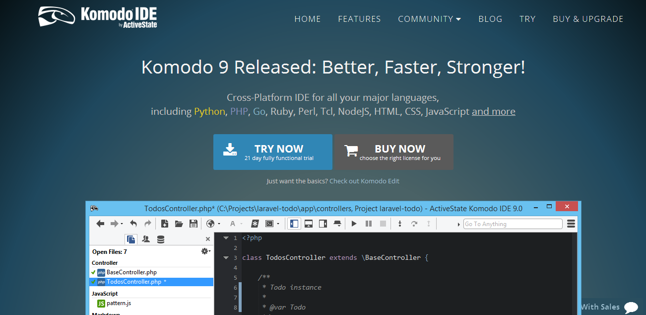Click the '<?php' code line
Image resolution: width=646 pixels, height=315 pixels.
coord(252,238)
